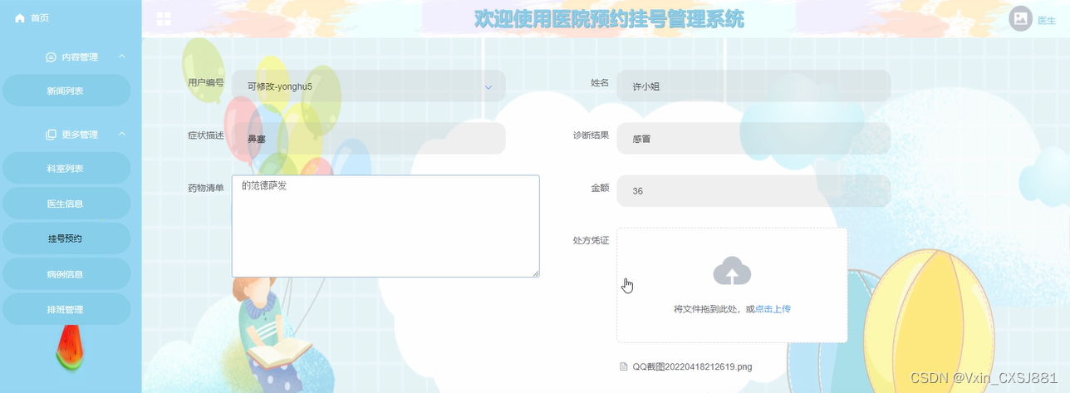Click the 内容管理 chat bubble icon
Image resolution: width=1070 pixels, height=393 pixels.
tap(51, 57)
